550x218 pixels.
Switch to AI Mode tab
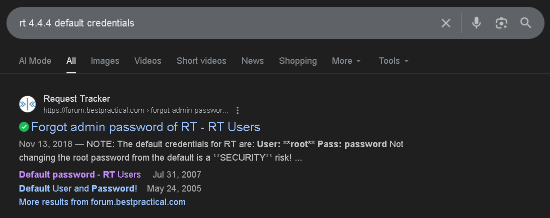(35, 61)
